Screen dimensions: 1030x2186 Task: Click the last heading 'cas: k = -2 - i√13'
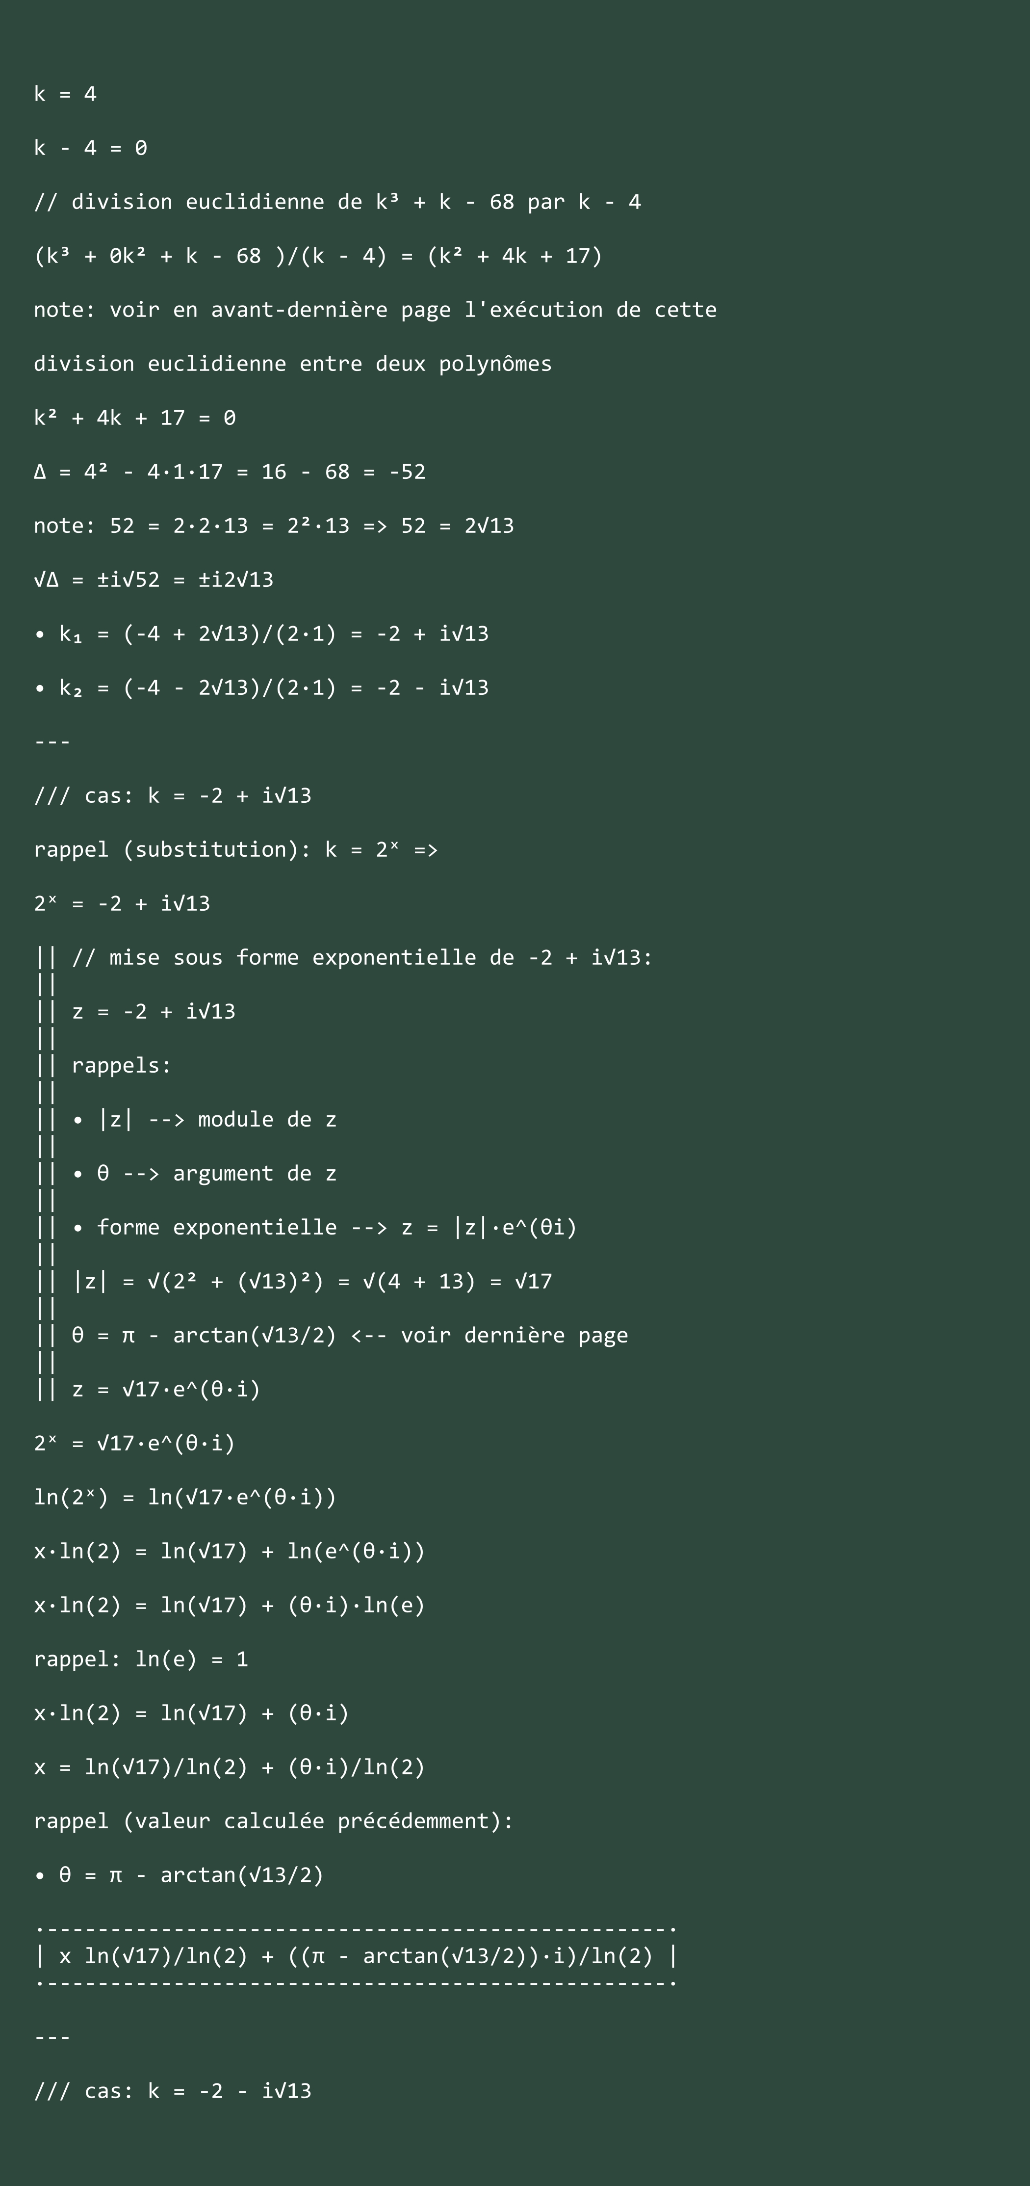[x=173, y=2091]
